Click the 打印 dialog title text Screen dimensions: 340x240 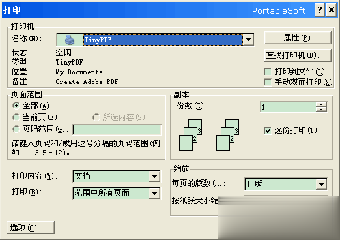coord(12,10)
